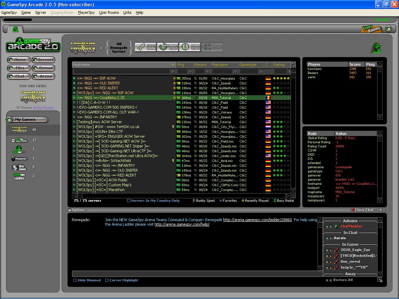
Task: Click the Join Game rocket icon
Action: tap(146, 47)
